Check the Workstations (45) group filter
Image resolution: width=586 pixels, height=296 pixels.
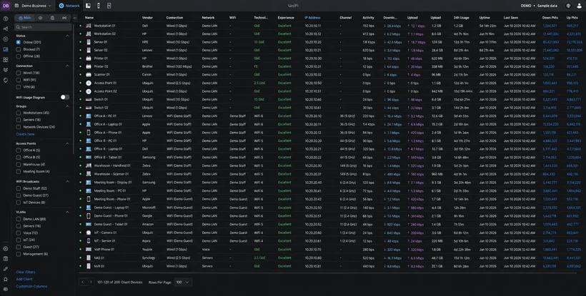click(x=19, y=113)
